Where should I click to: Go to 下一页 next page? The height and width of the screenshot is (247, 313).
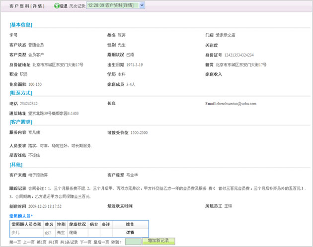tap(87, 242)
